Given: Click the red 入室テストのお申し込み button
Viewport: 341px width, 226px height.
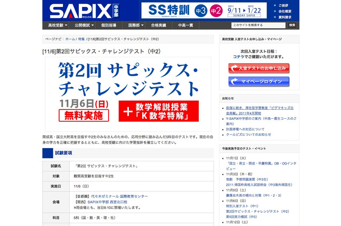Looking at the screenshot, I should [x=259, y=68].
